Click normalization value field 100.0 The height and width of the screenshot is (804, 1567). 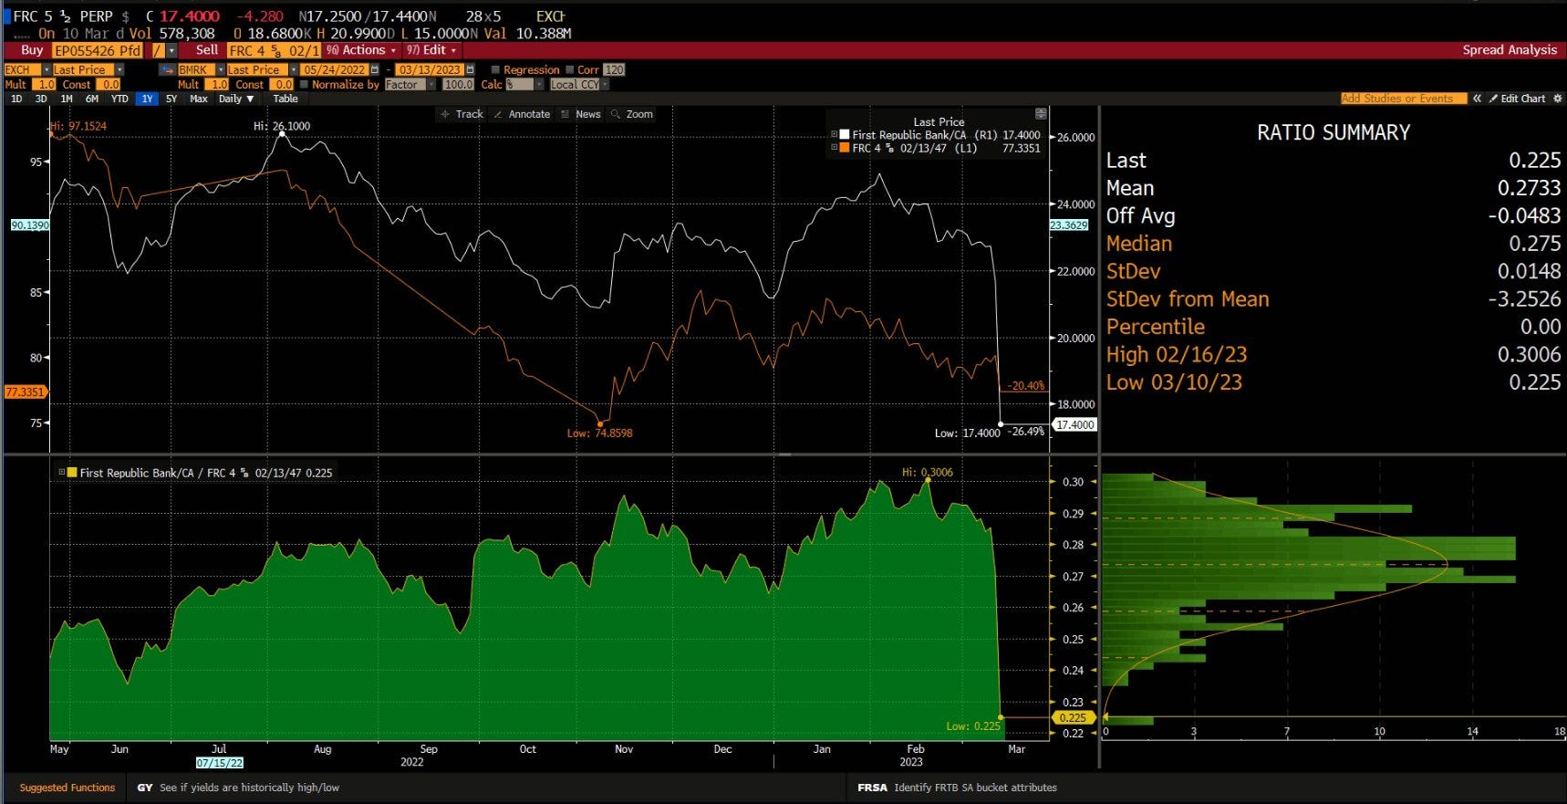[458, 84]
